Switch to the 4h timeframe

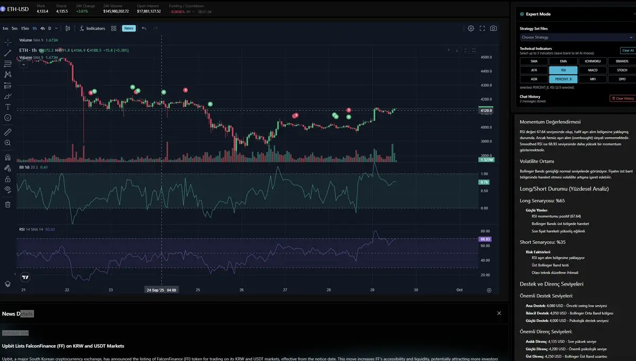42,29
